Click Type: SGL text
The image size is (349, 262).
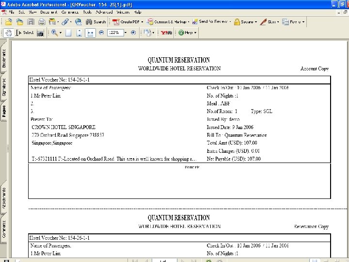tap(262, 111)
